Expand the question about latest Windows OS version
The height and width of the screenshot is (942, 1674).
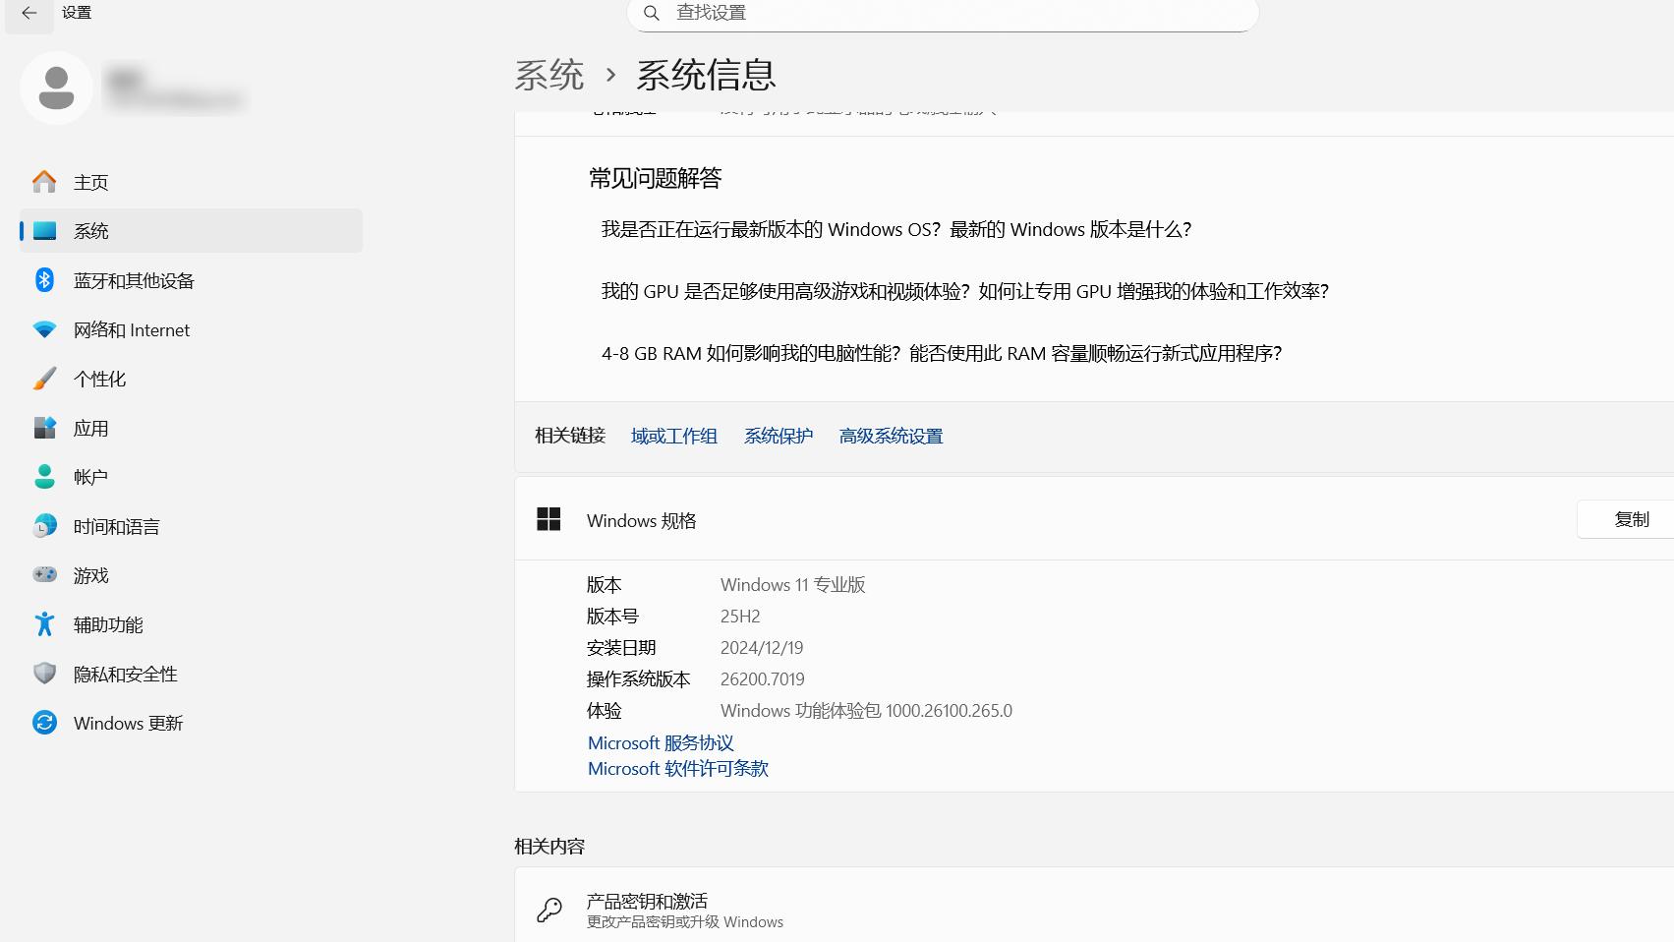click(x=896, y=229)
